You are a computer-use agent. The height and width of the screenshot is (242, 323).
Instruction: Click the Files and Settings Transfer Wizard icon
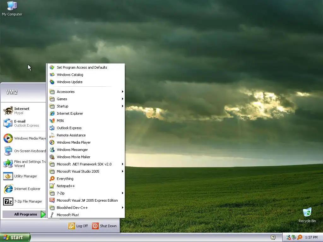coord(8,164)
